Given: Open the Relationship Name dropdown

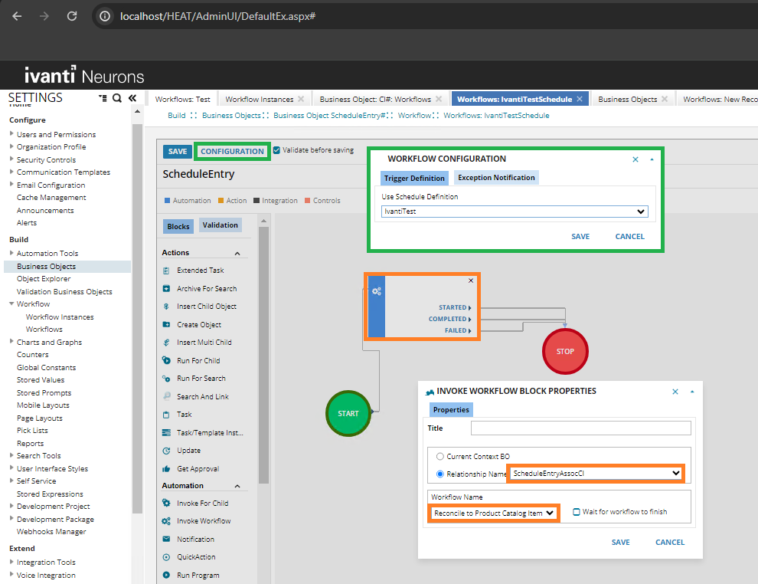Looking at the screenshot, I should 596,474.
